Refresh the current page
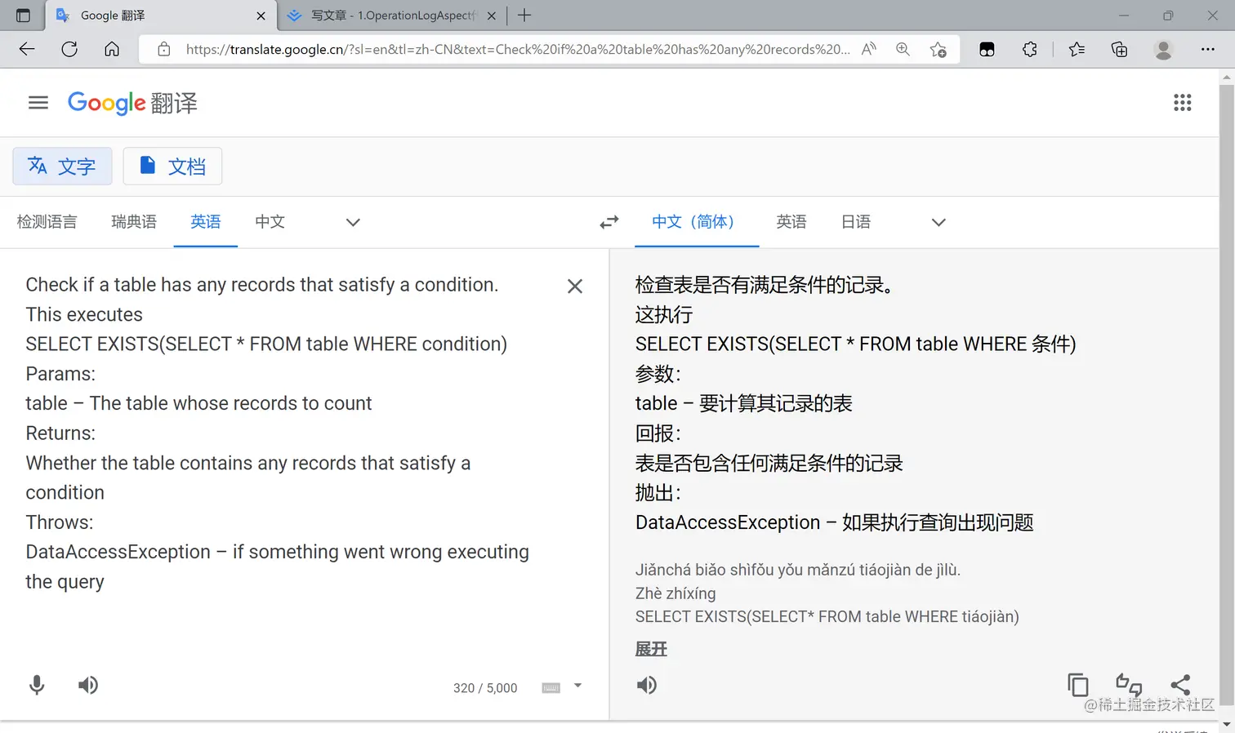Screen dimensions: 1235x733 click(69, 49)
